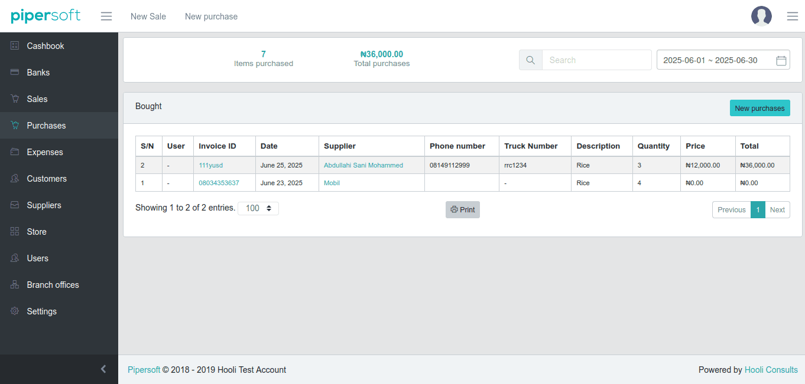805x384 pixels.
Task: Sort by the Date column header
Action: (x=287, y=146)
